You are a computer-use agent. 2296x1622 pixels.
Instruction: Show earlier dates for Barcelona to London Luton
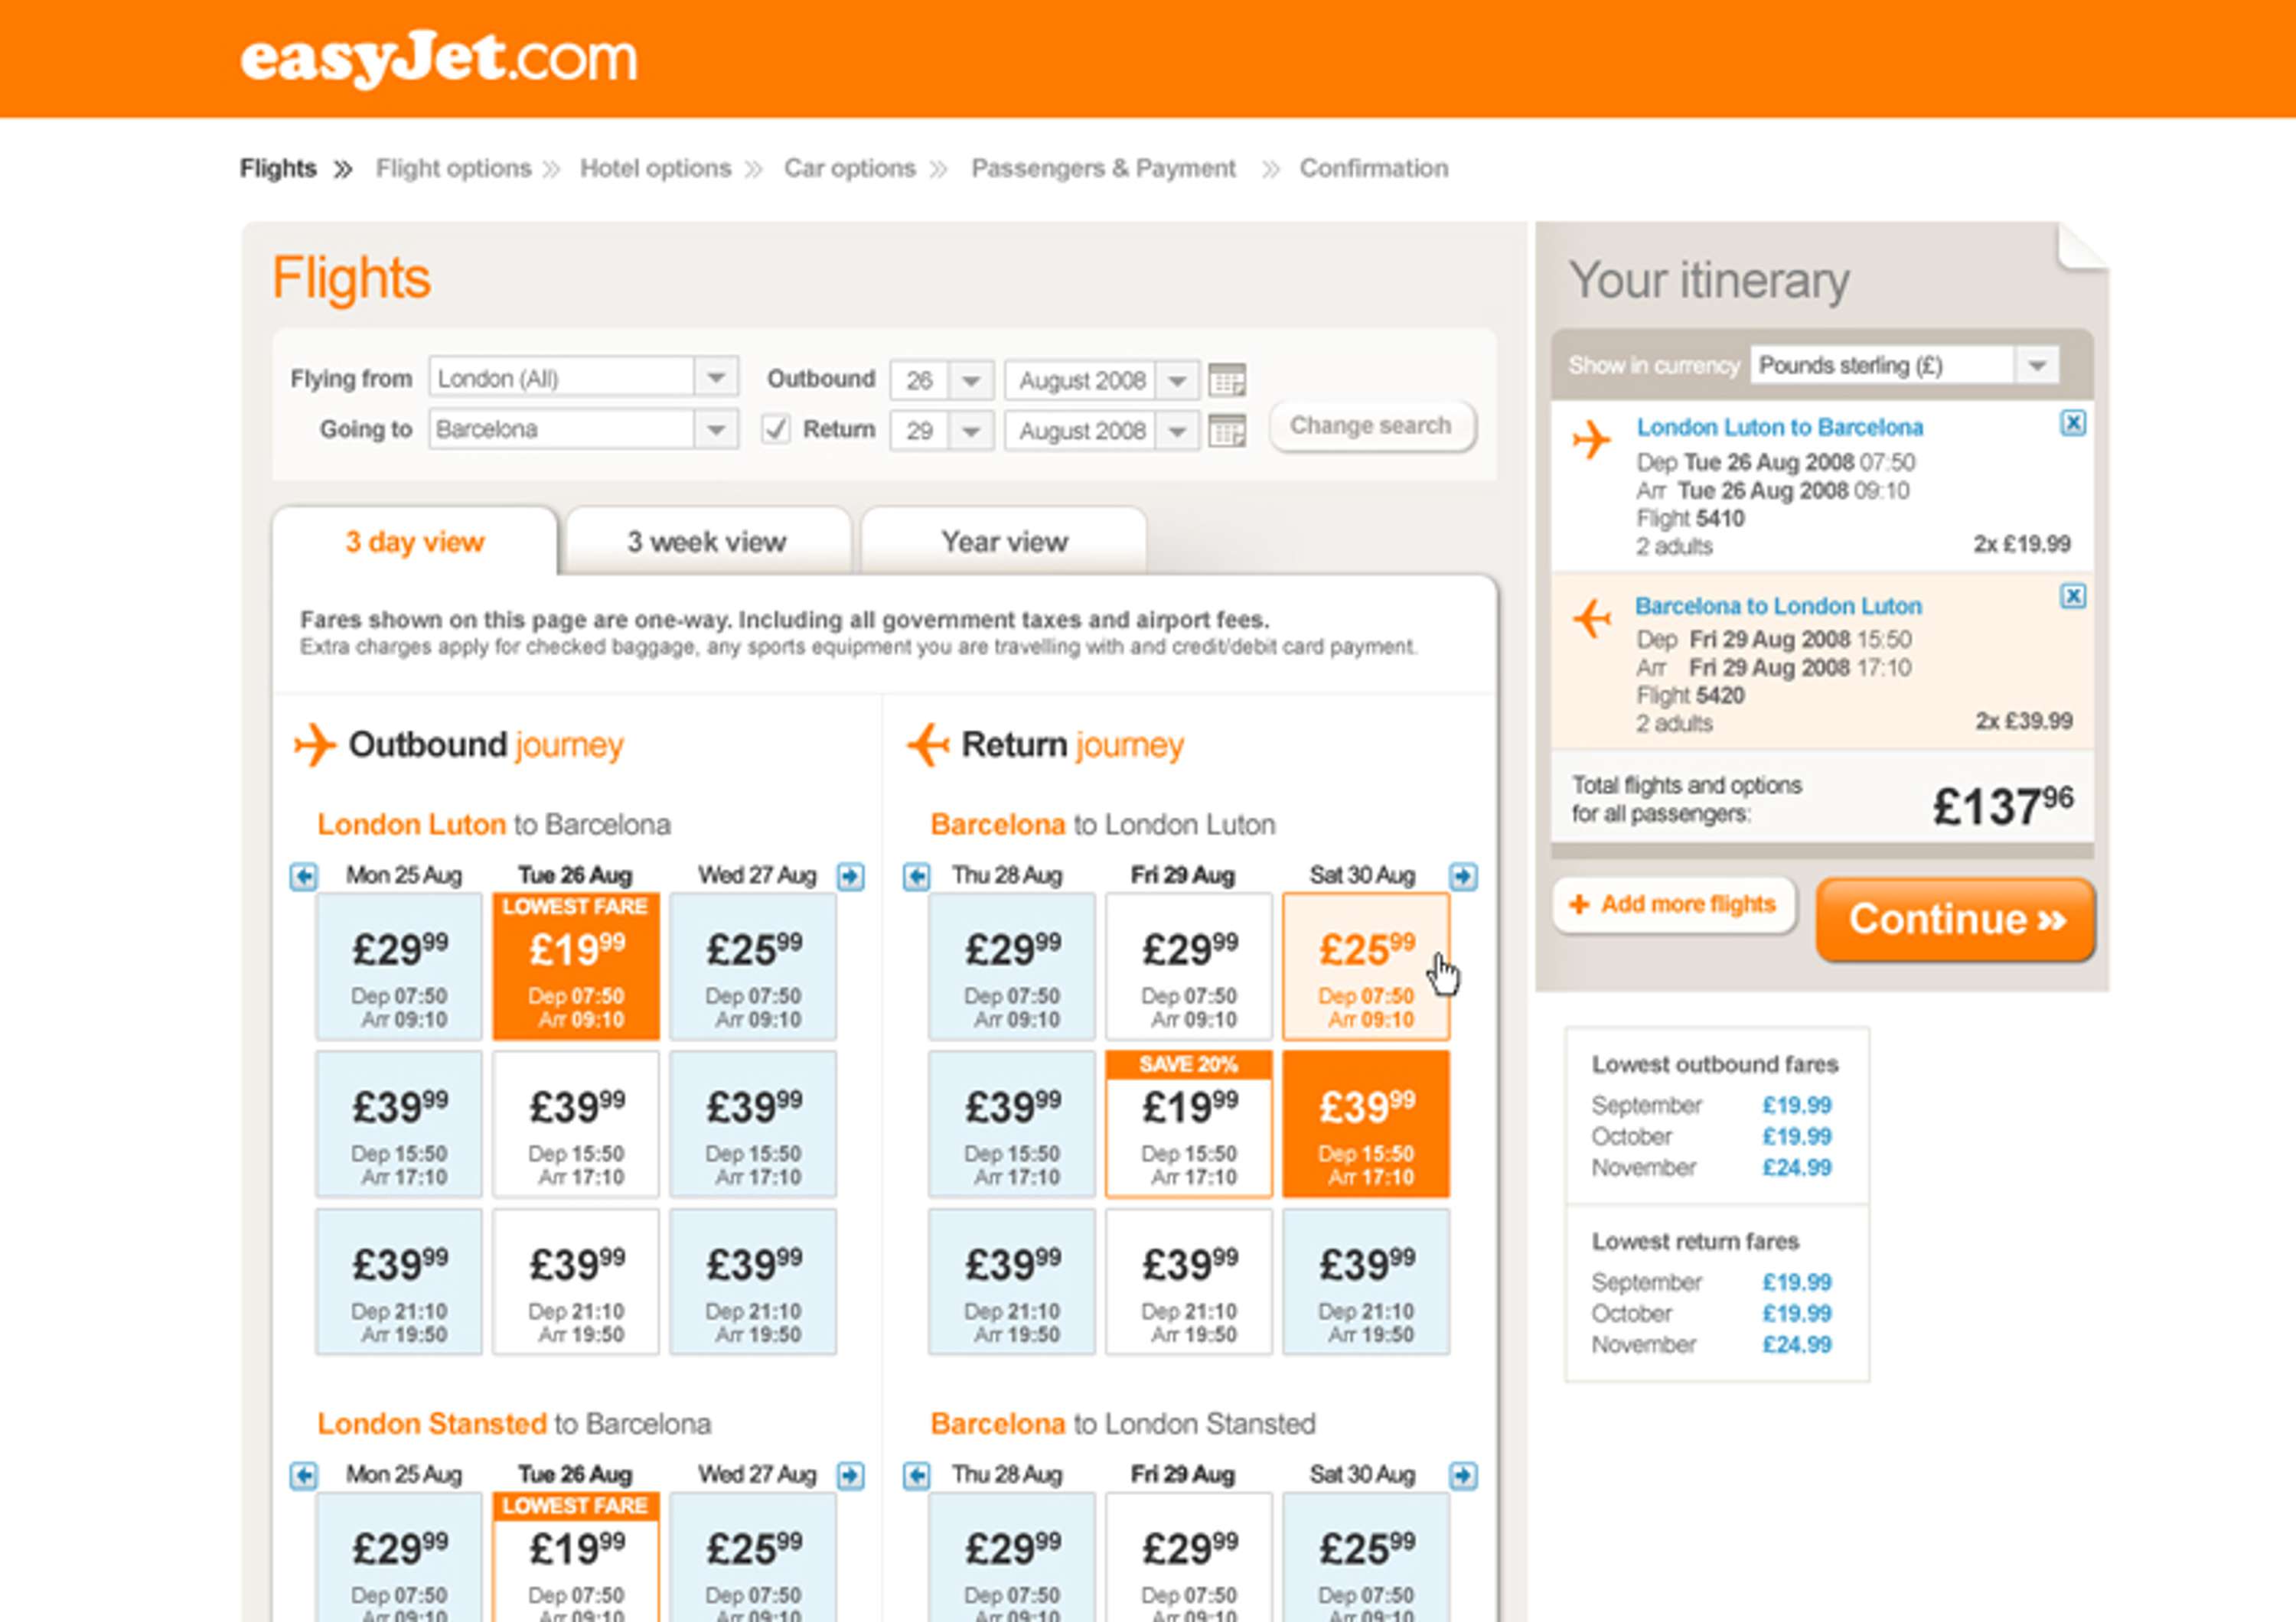click(x=916, y=877)
